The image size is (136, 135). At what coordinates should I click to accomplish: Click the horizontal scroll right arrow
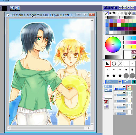(x=89, y=128)
